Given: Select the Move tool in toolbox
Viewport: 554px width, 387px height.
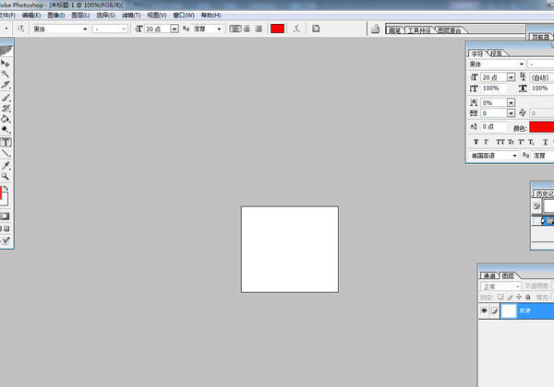Looking at the screenshot, I should click(x=6, y=63).
